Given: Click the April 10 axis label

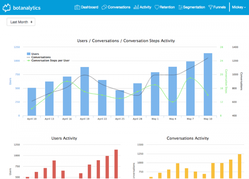Looking at the screenshot, I should (32, 119).
